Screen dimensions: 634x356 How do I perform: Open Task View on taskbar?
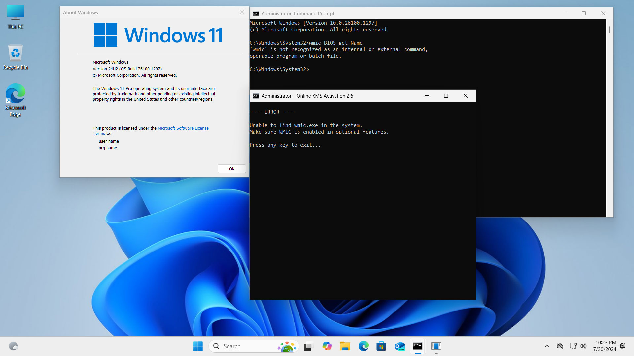pyautogui.click(x=308, y=346)
